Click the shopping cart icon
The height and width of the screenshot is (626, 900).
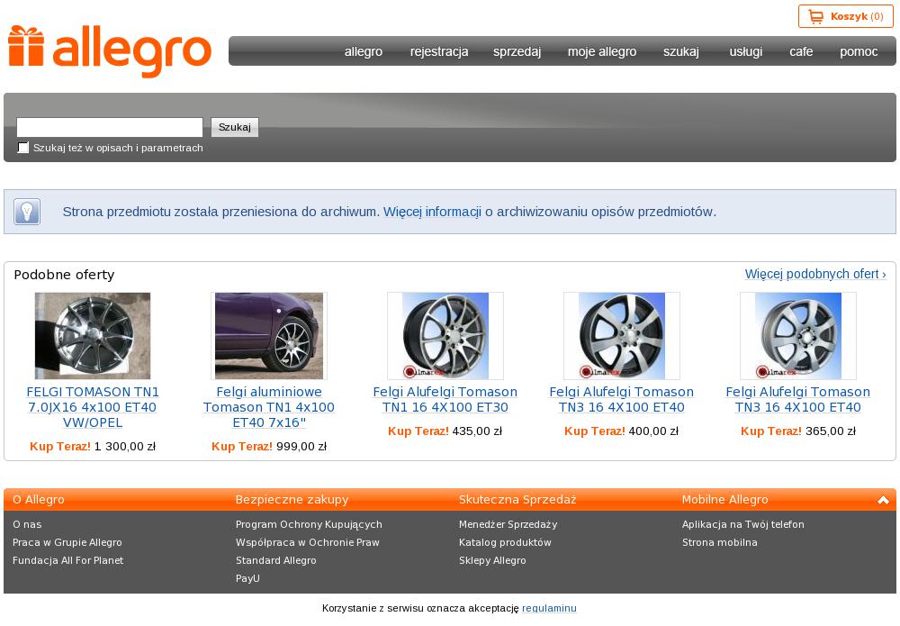[815, 16]
